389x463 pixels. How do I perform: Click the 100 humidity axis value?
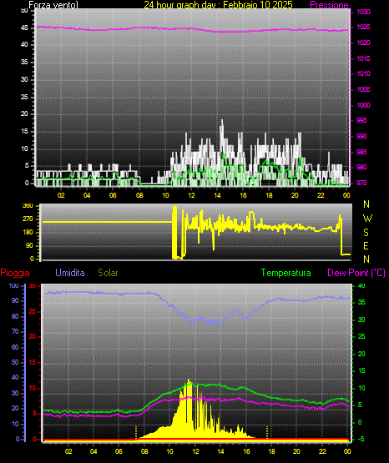point(14,286)
